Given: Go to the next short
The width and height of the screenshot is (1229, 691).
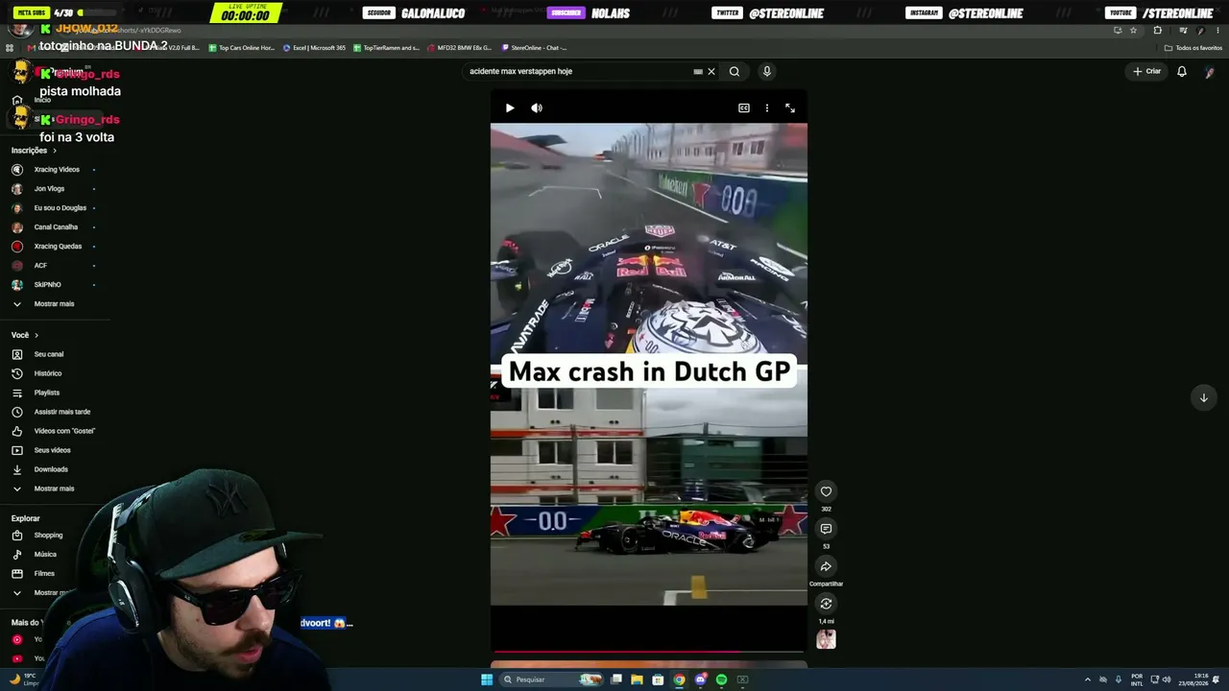Looking at the screenshot, I should (x=1203, y=397).
